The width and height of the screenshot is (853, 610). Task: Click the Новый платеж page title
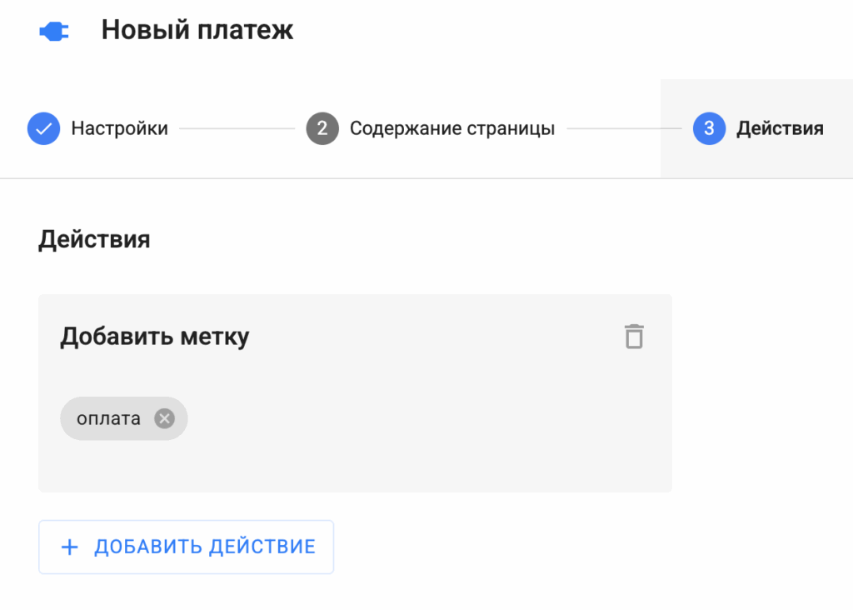pyautogui.click(x=197, y=31)
